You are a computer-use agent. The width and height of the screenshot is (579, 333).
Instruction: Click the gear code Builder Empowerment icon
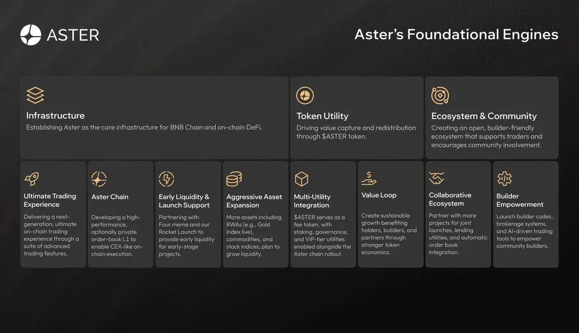click(504, 179)
